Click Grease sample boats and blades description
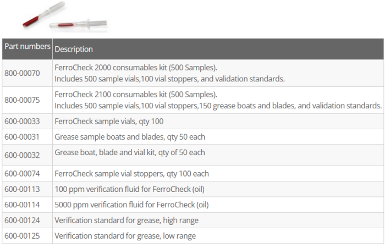This screenshot has width=385, height=248. pos(130,136)
